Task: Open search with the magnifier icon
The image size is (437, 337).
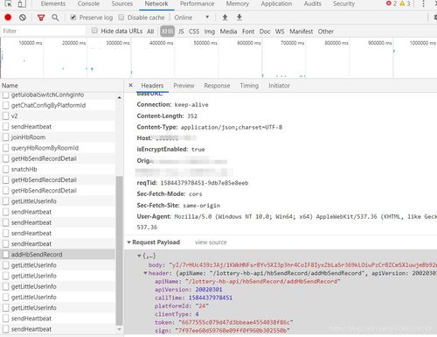Action: point(55,18)
